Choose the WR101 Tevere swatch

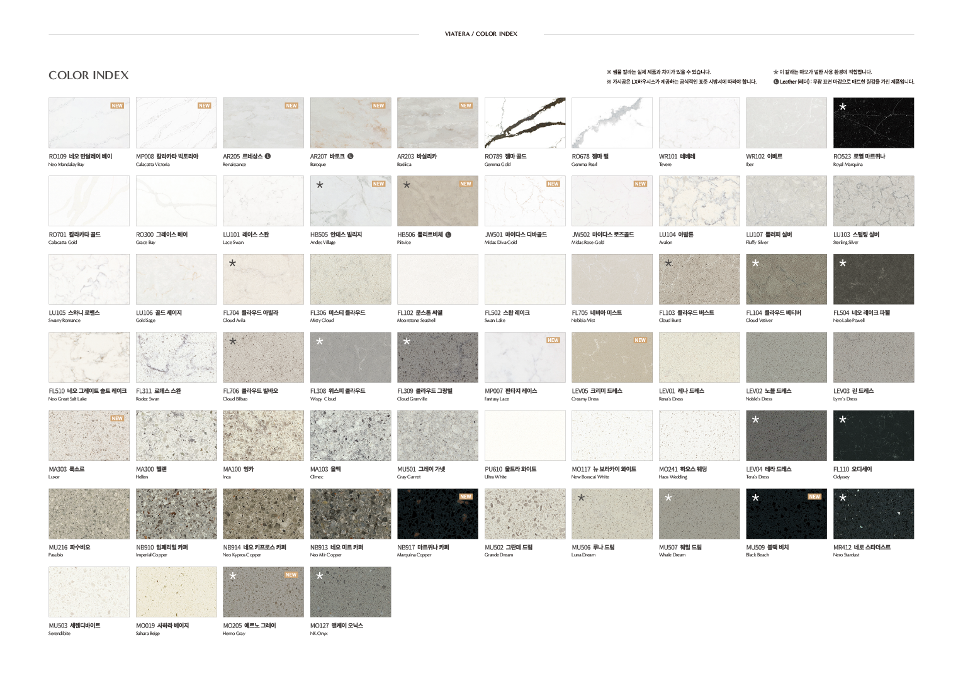click(x=699, y=123)
